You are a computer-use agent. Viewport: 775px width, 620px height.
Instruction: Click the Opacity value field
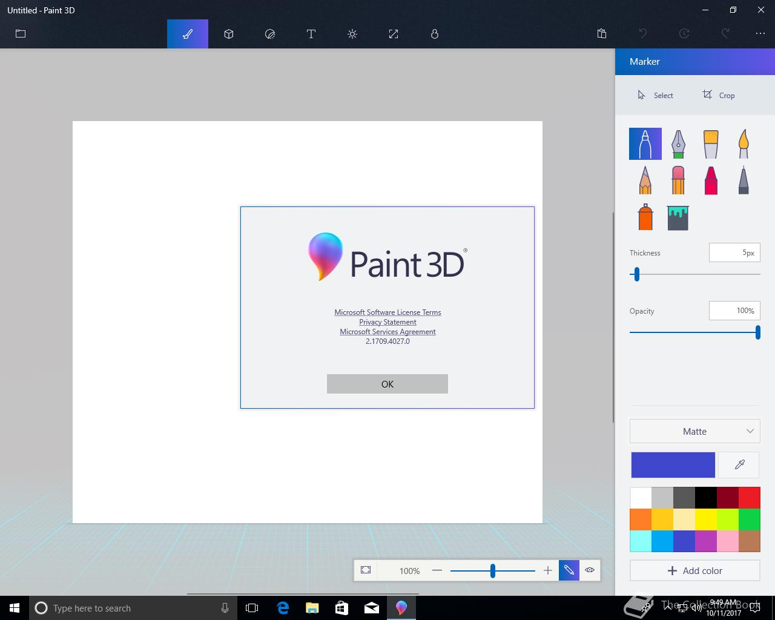734,311
